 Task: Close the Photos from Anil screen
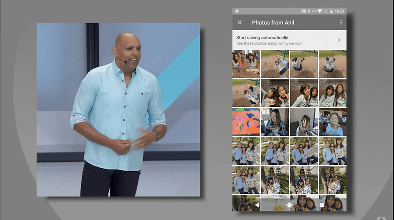pos(240,22)
